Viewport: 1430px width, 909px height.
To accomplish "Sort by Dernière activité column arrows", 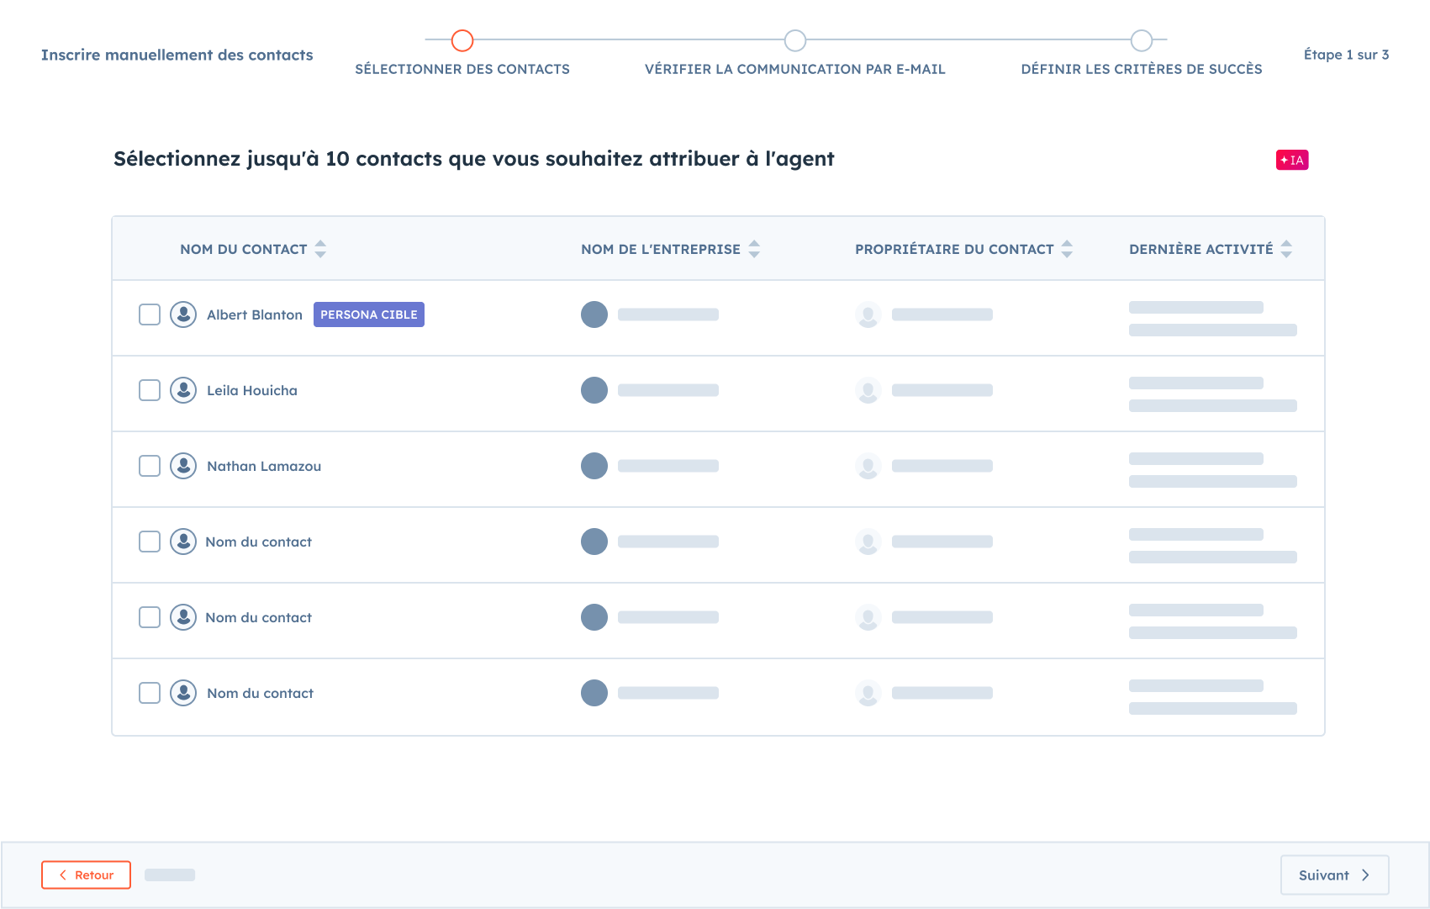I will (1286, 249).
